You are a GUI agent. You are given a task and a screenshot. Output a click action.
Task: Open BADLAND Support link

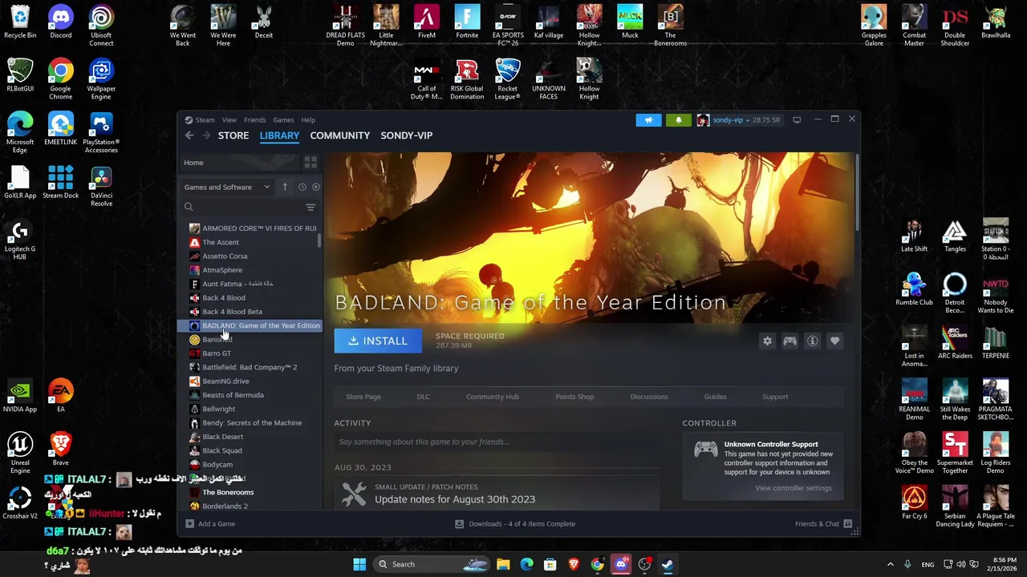pos(775,397)
